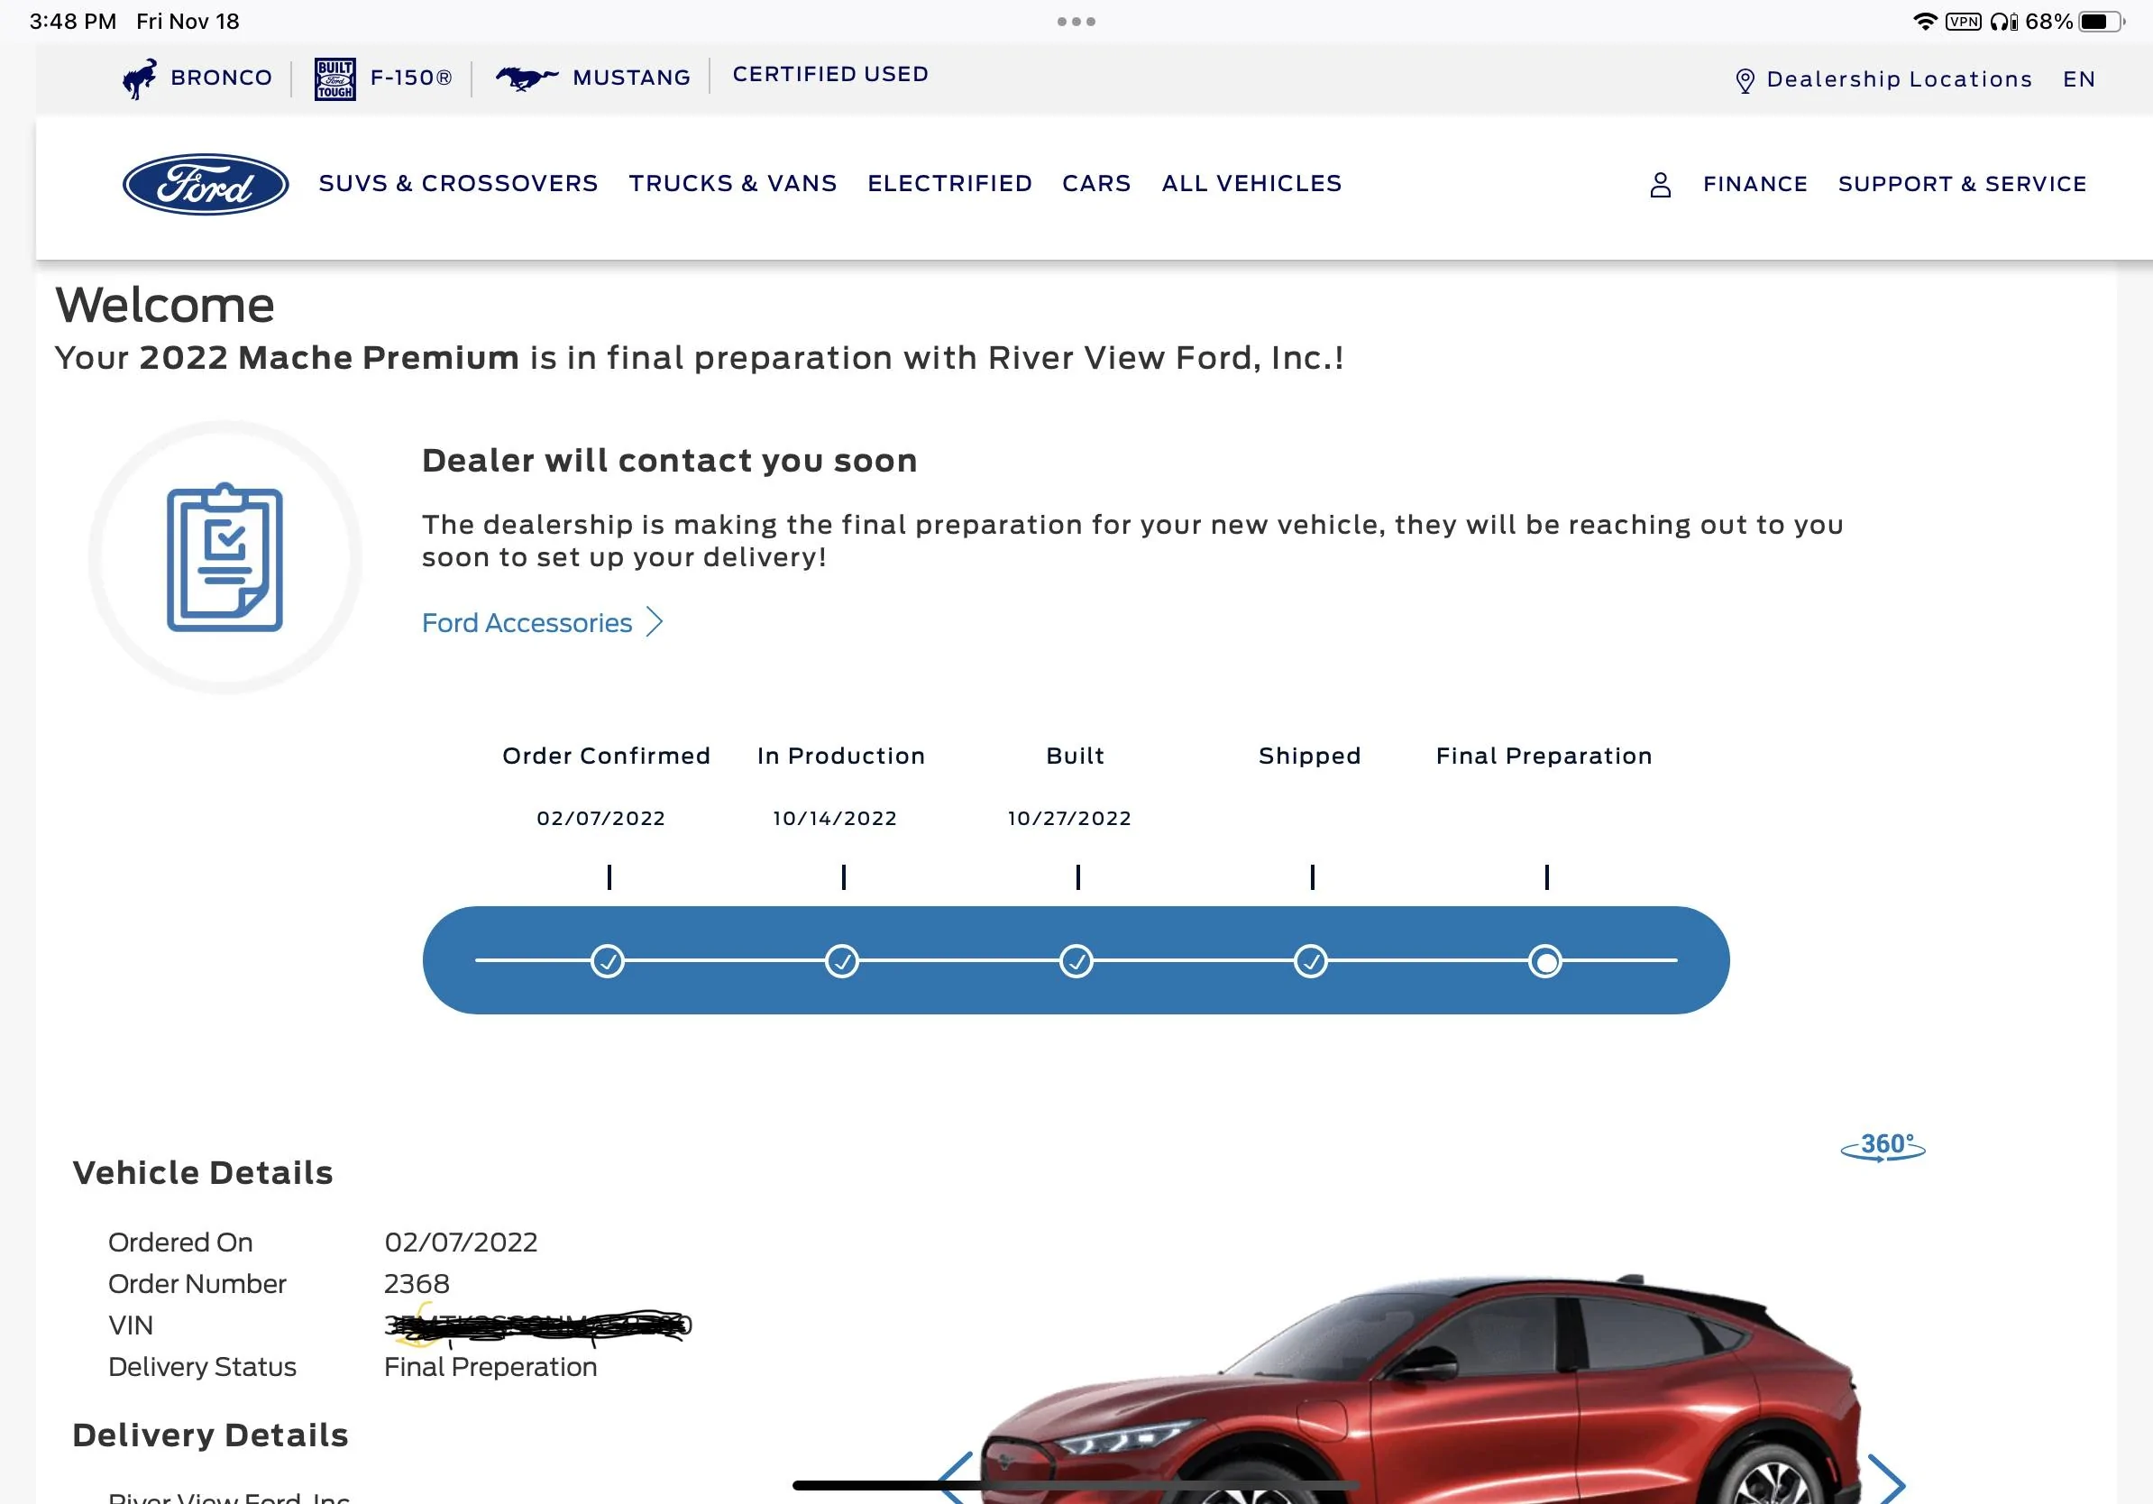Activate the 360° vehicle view icon

1883,1146
